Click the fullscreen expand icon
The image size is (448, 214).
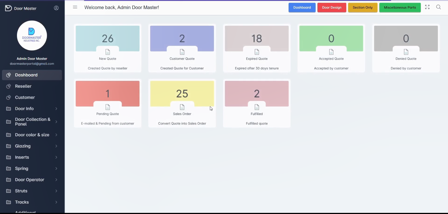427,7
